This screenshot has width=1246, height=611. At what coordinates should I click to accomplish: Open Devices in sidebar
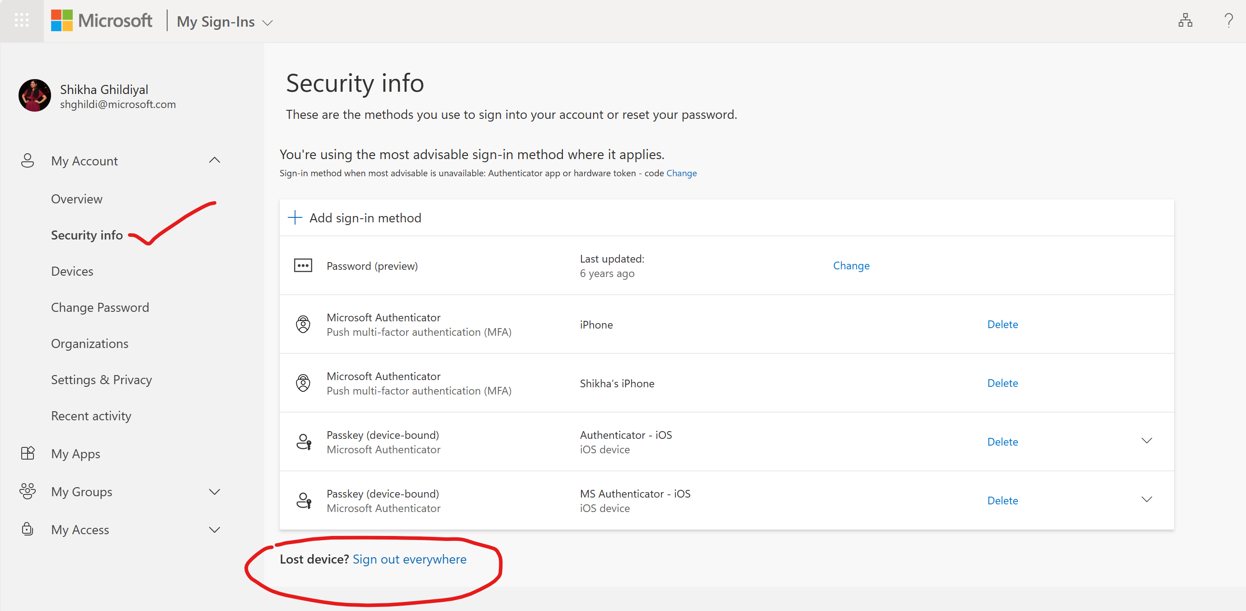[x=72, y=272]
